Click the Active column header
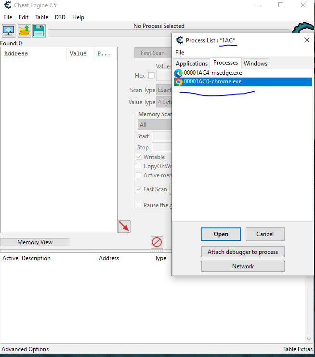This screenshot has width=315, height=357. coord(10,258)
